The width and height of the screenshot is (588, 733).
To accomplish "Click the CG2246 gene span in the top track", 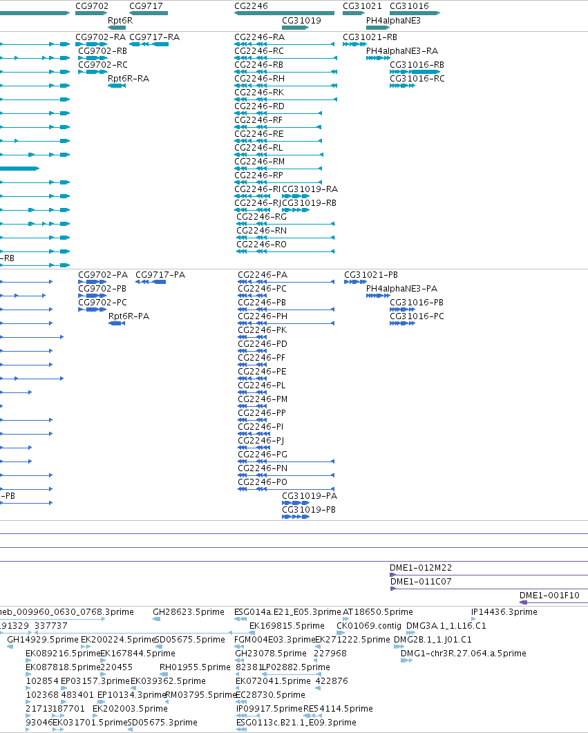I will (284, 13).
